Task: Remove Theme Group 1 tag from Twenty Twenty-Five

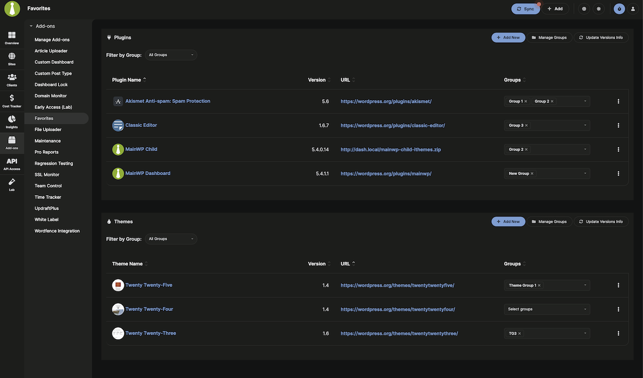Action: [539, 284]
